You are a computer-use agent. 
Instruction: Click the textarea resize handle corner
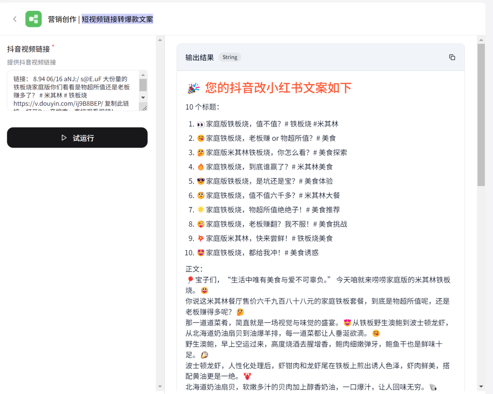coord(145,108)
